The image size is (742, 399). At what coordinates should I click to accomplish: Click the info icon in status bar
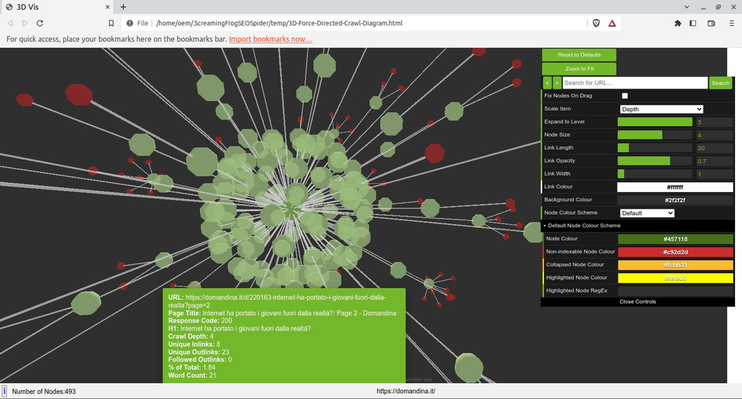[x=4, y=391]
